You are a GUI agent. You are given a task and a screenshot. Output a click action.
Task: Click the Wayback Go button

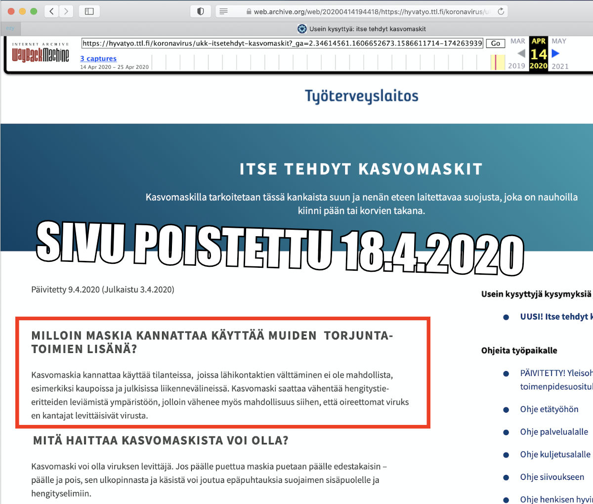pyautogui.click(x=495, y=43)
